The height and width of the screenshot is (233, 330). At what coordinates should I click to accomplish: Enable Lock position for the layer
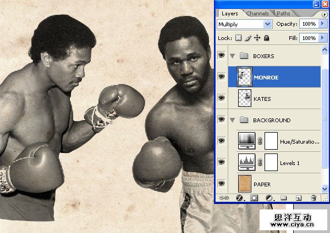tap(257, 38)
